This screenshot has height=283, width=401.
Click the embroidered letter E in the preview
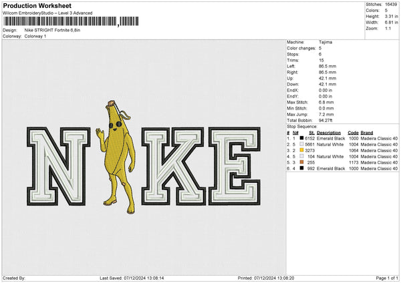pyautogui.click(x=235, y=166)
